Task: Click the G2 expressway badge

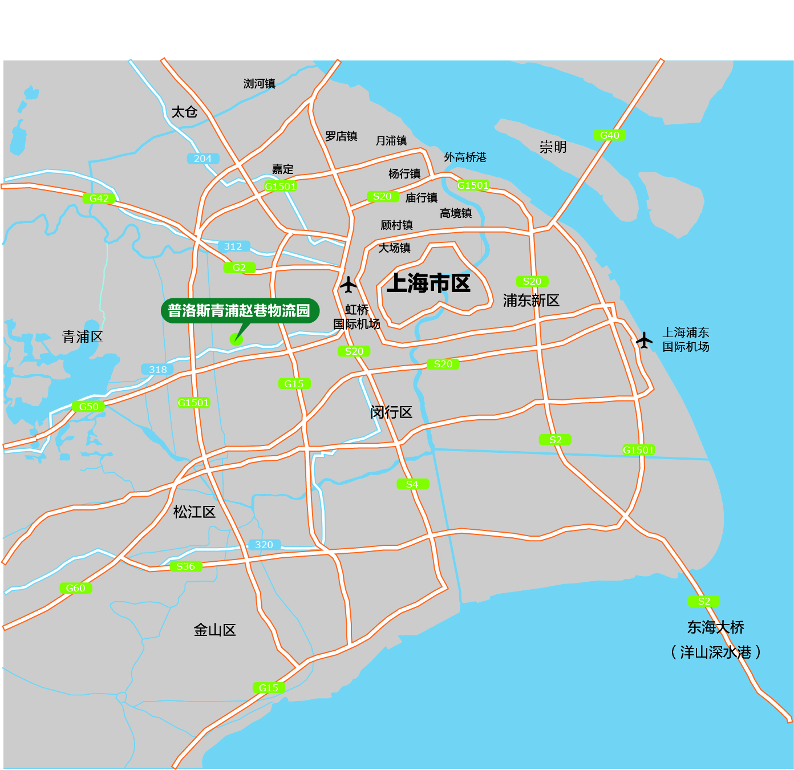Action: pos(240,268)
